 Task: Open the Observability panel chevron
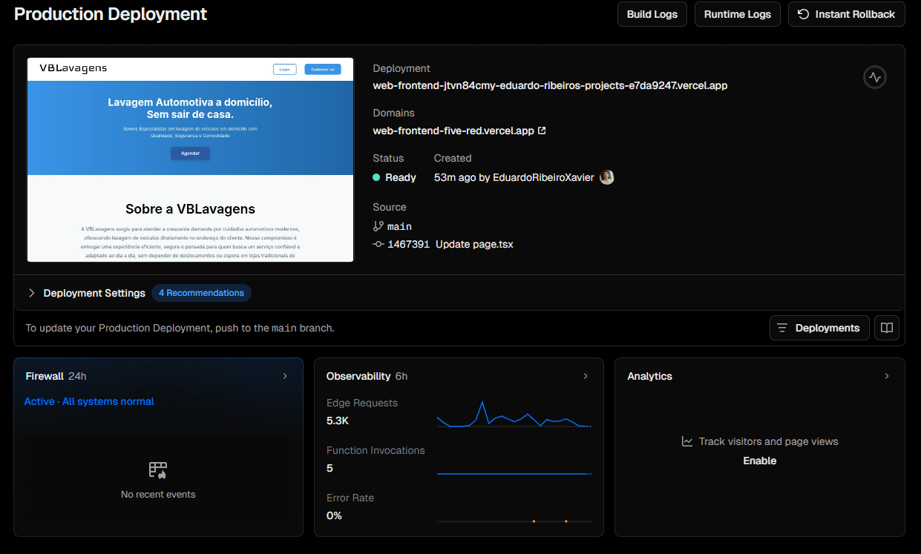(586, 376)
